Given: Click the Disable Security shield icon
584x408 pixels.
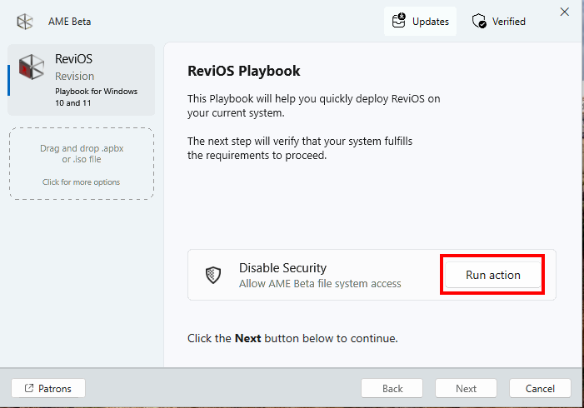Looking at the screenshot, I should pos(213,275).
